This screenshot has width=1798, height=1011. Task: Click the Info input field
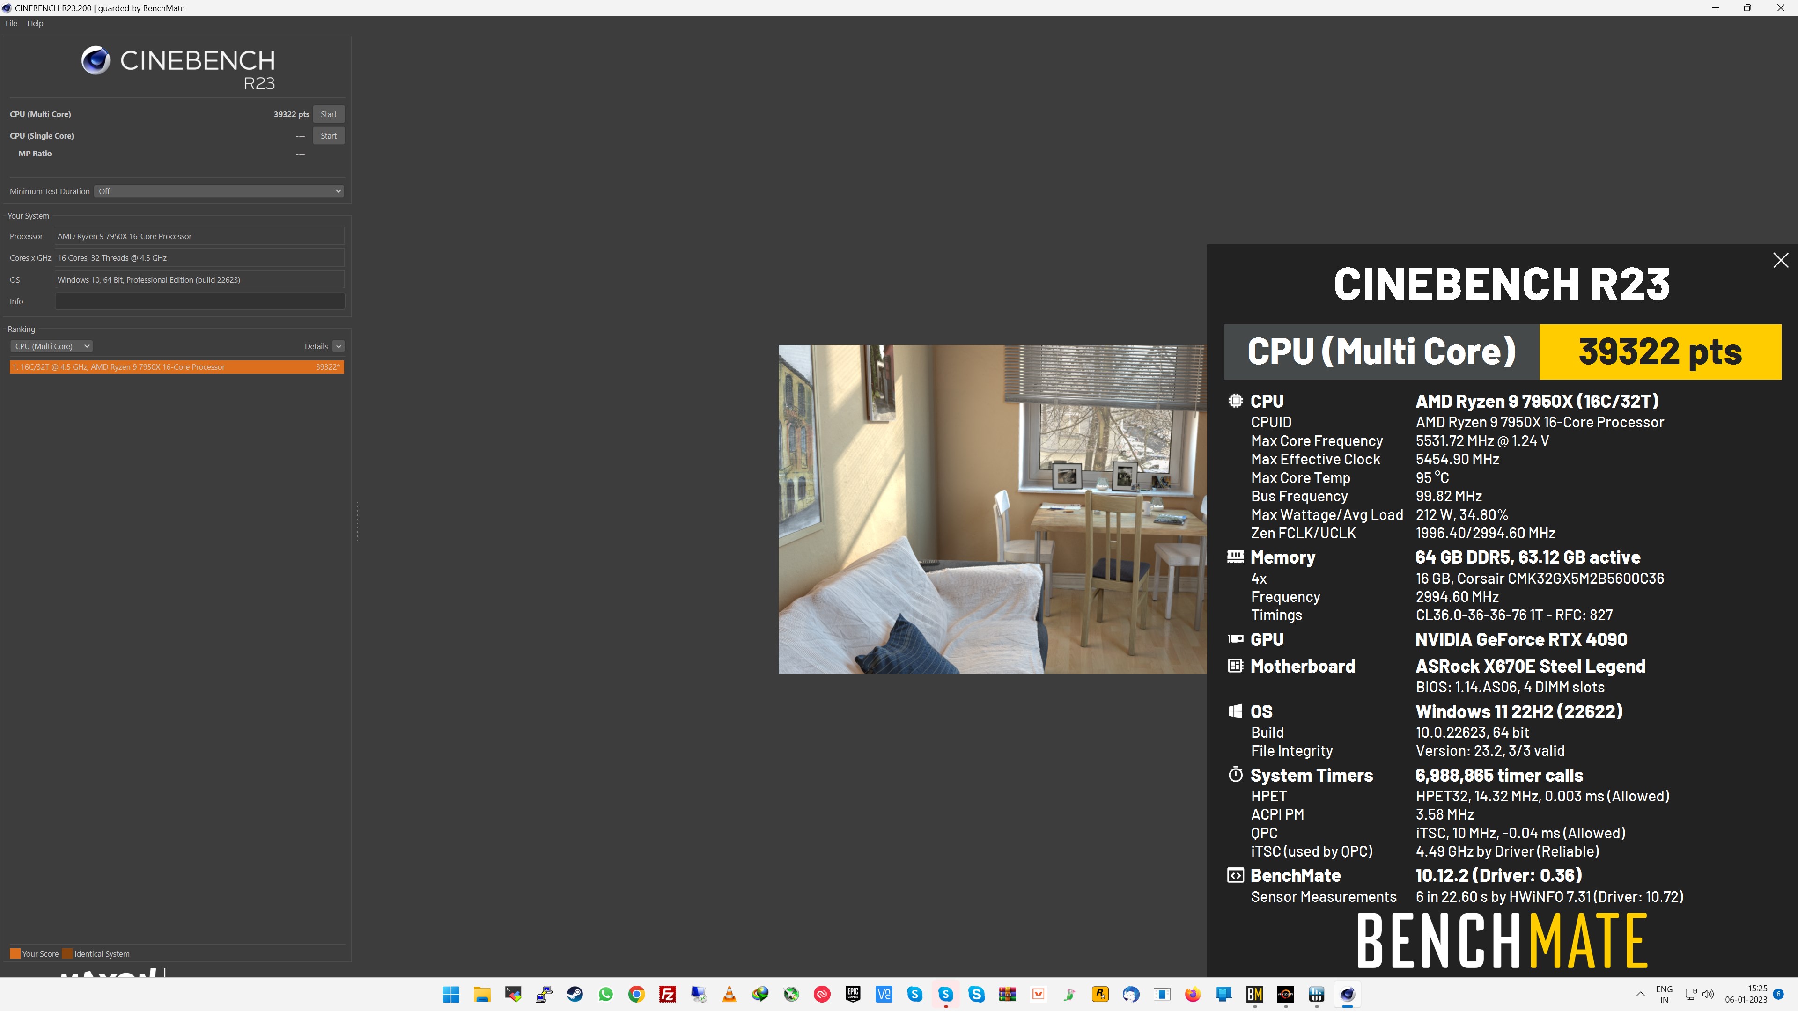click(199, 301)
